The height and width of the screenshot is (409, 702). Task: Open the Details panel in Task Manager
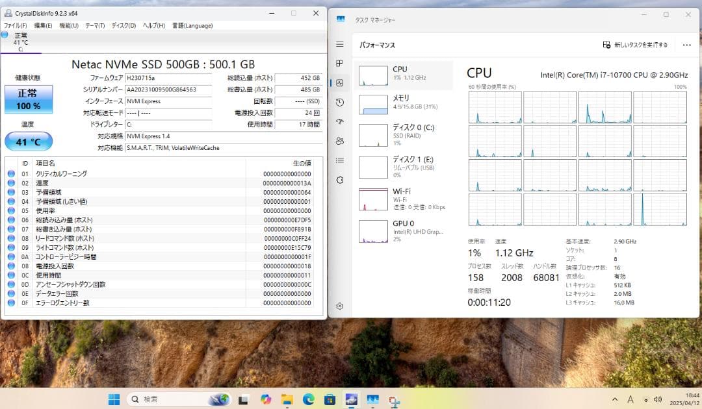tap(339, 160)
